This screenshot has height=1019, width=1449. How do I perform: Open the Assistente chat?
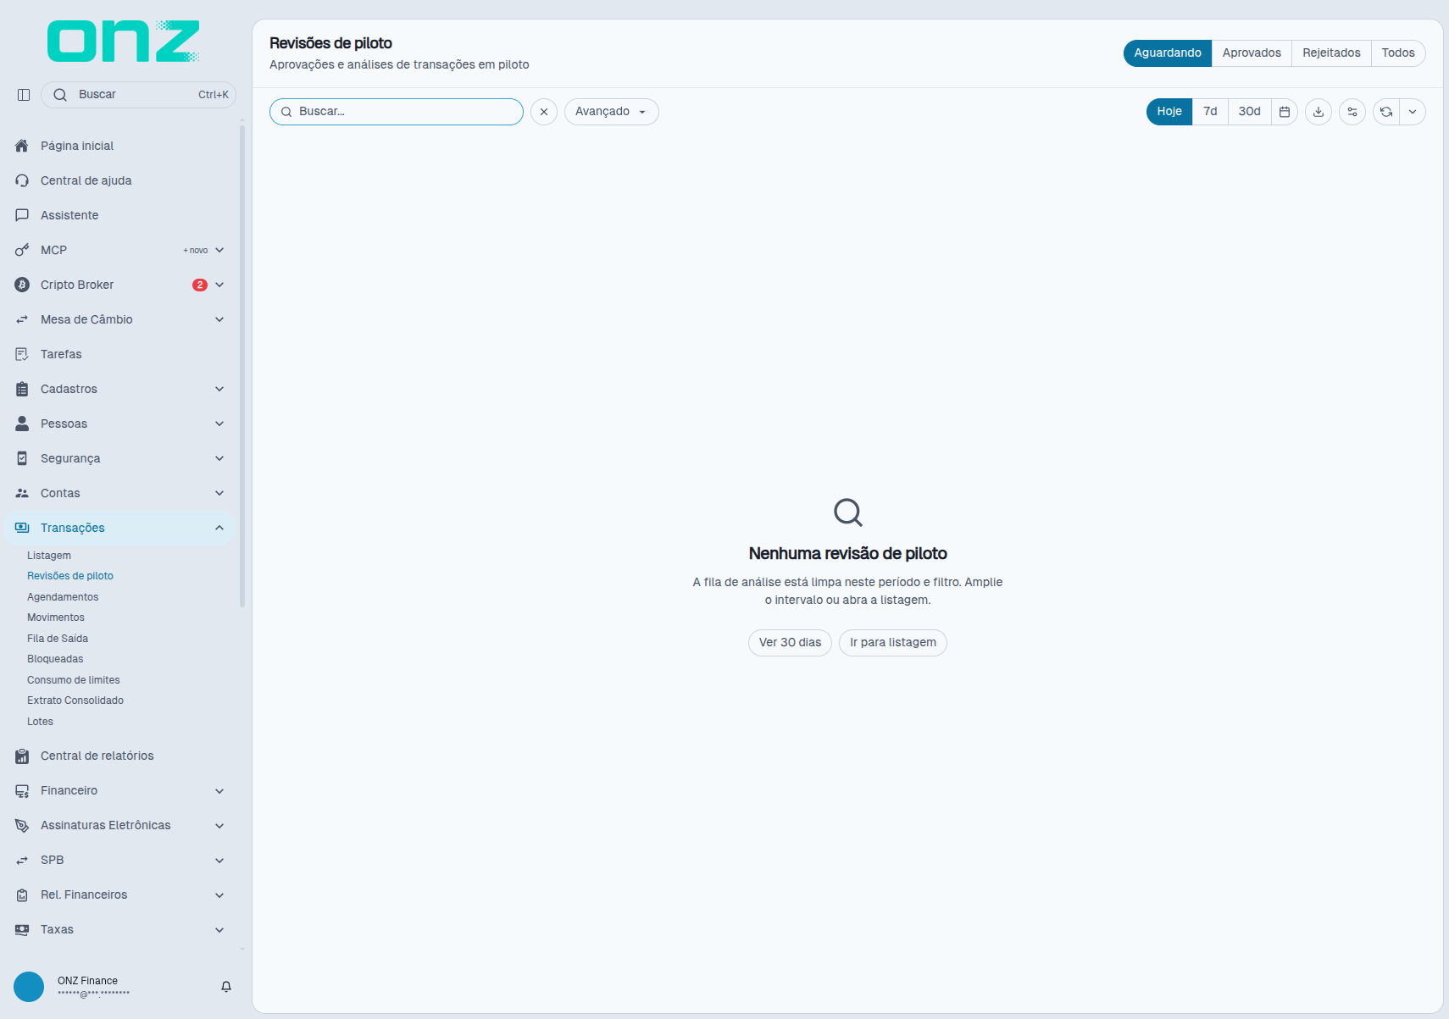click(x=119, y=215)
